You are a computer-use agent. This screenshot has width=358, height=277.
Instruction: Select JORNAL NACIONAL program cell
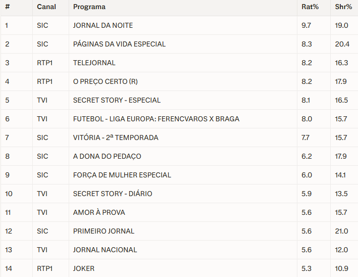click(105, 250)
